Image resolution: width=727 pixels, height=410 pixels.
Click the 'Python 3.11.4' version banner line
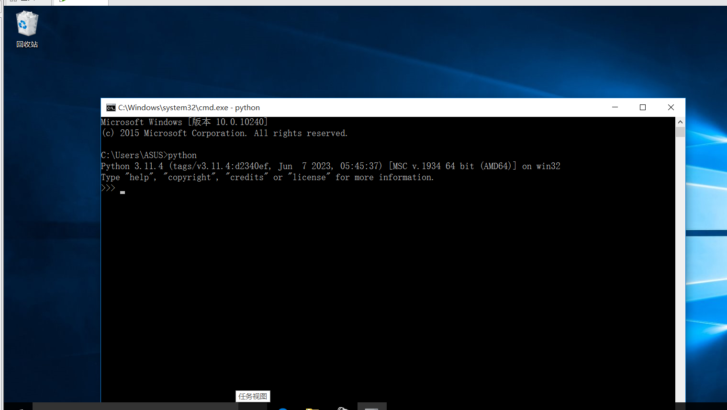(331, 166)
